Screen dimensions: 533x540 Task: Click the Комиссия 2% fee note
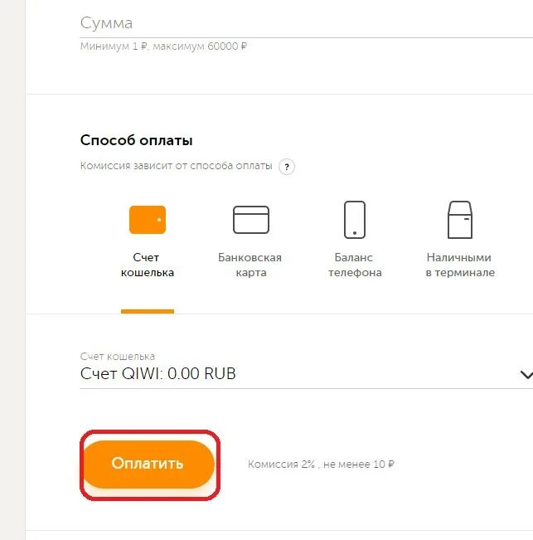pos(321,465)
